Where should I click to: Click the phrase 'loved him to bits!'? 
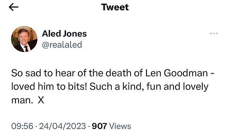click(x=49, y=86)
